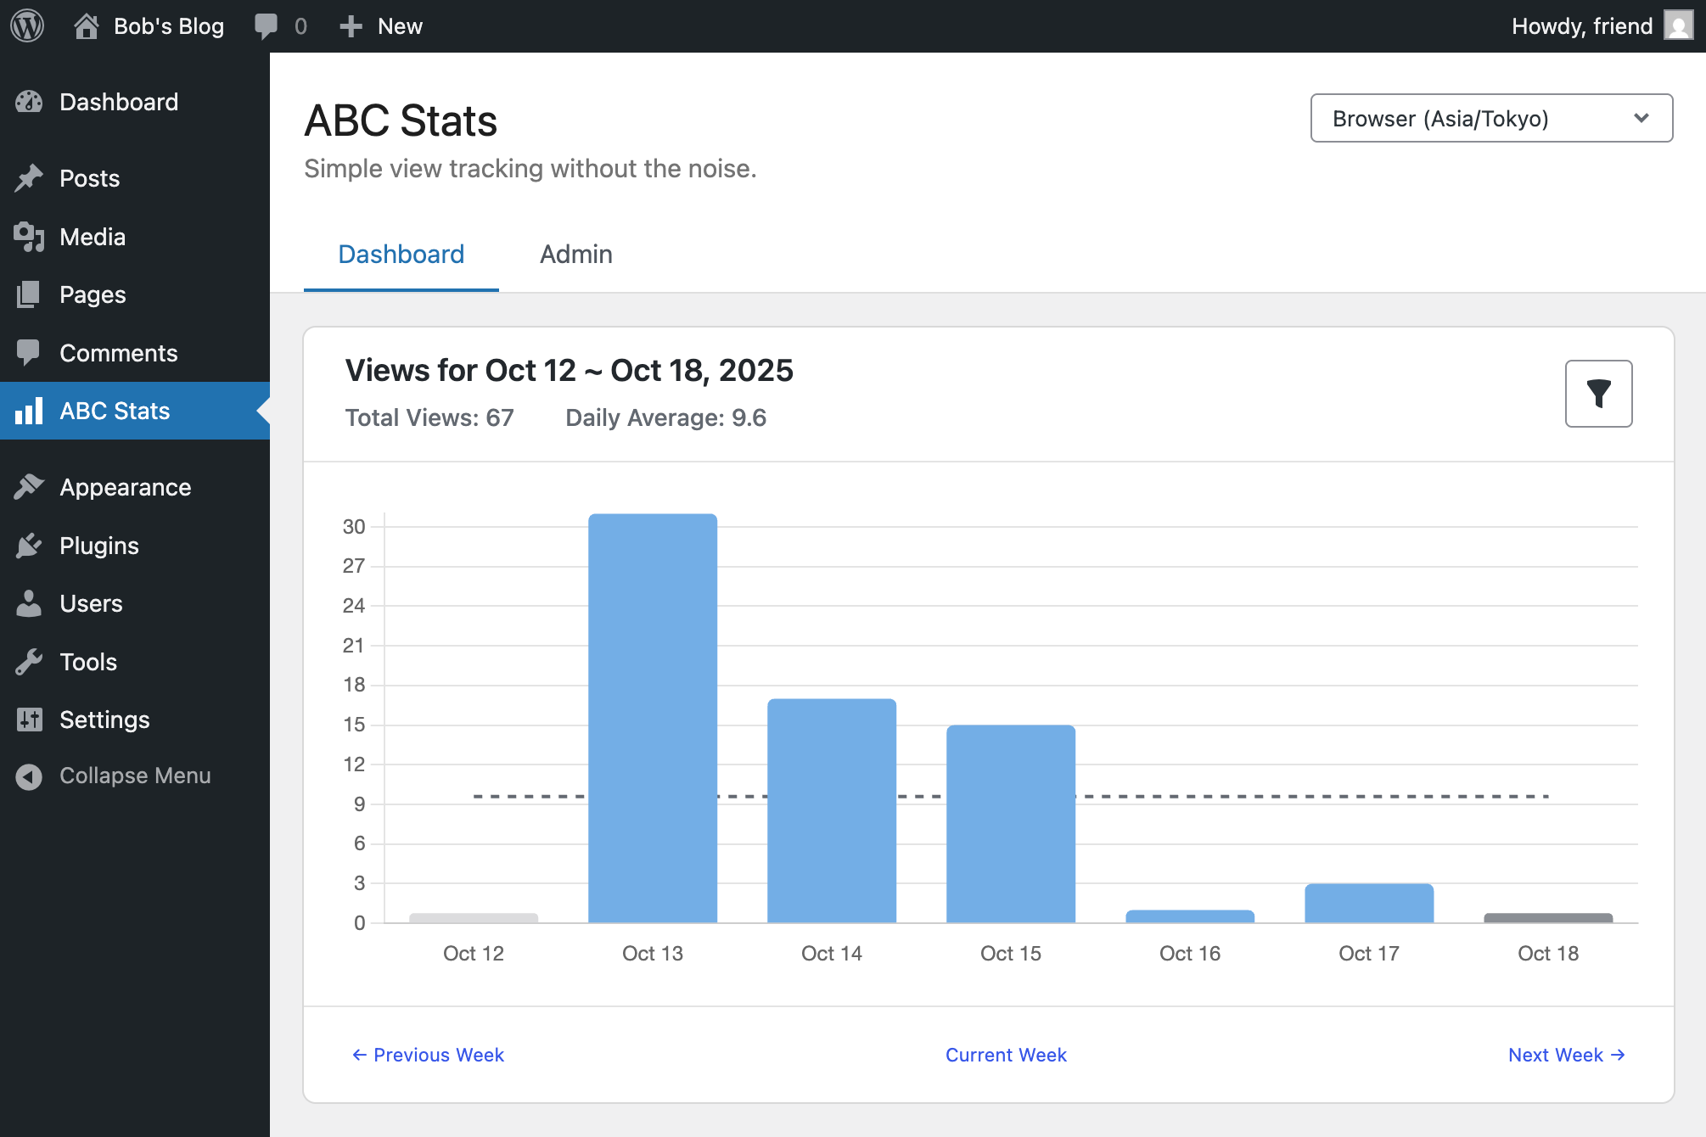This screenshot has width=1706, height=1137.
Task: Collapse the admin menu
Action: point(134,775)
